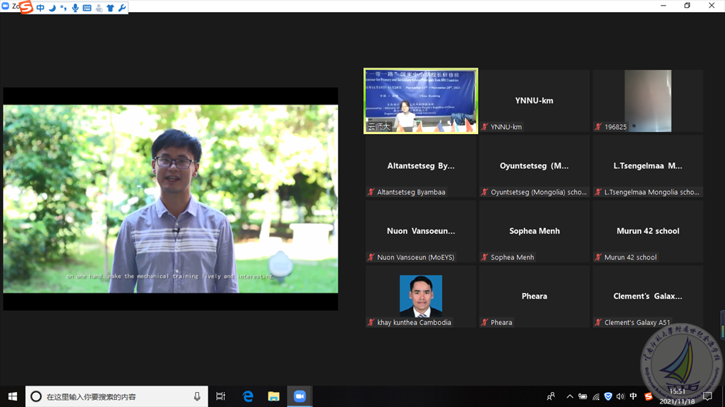Image resolution: width=725 pixels, height=407 pixels.
Task: Open the volume control in system tray
Action: pos(620,396)
